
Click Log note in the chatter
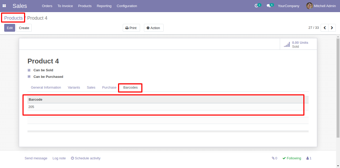pos(59,158)
